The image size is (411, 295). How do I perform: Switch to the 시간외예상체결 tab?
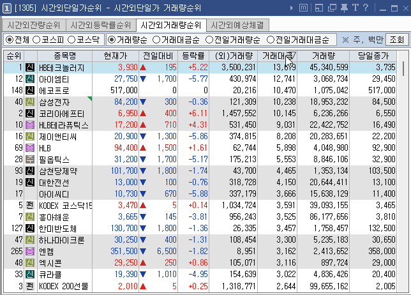(237, 25)
